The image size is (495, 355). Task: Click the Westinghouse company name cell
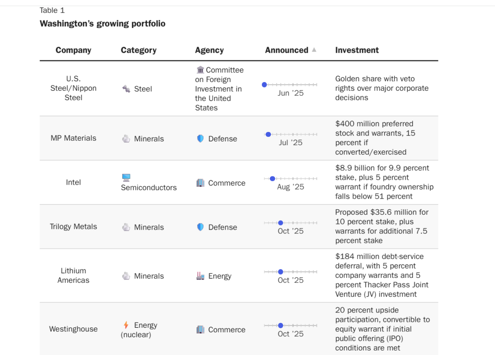point(73,329)
